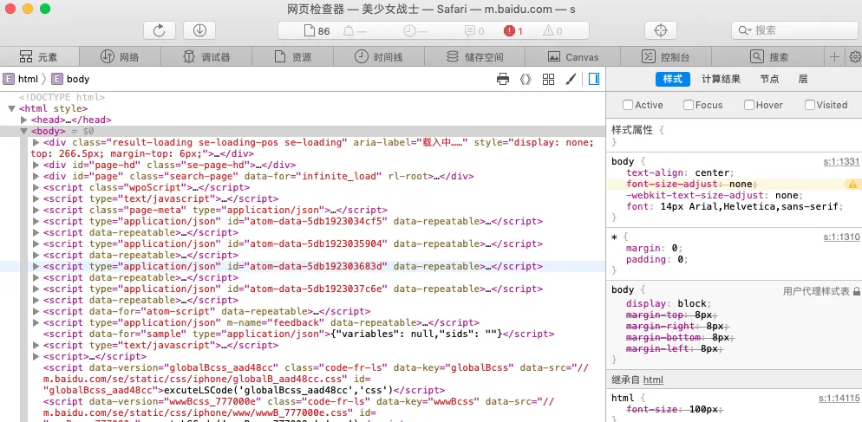Collapse the html style element
The width and height of the screenshot is (862, 422).
point(11,109)
